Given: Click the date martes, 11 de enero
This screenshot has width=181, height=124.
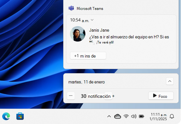Looking at the screenshot, I should 86,82.
